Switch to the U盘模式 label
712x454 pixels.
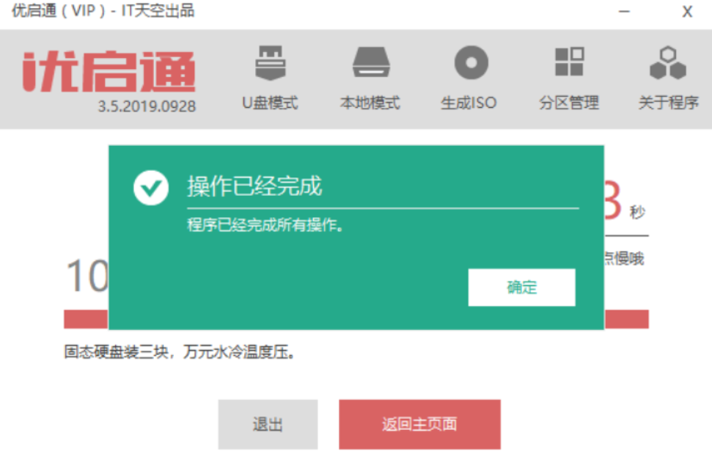pyautogui.click(x=270, y=103)
